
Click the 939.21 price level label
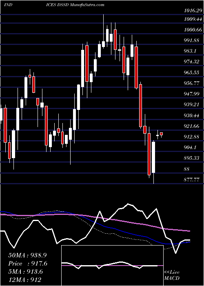click(191, 105)
